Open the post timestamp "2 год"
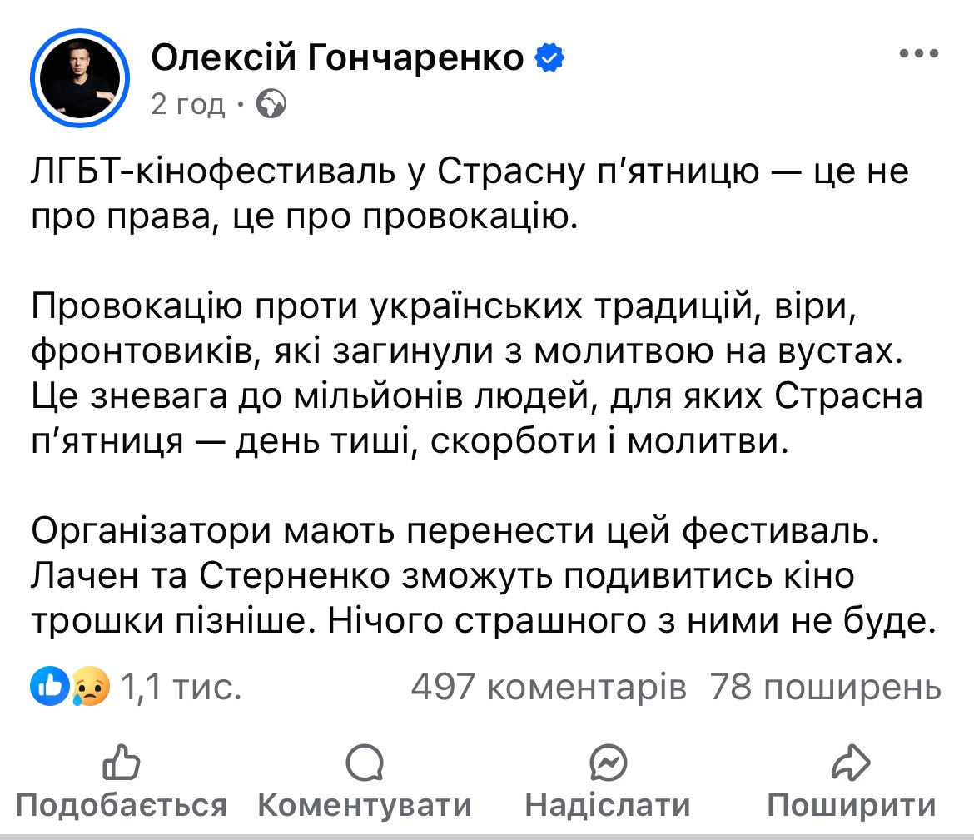 point(188,104)
